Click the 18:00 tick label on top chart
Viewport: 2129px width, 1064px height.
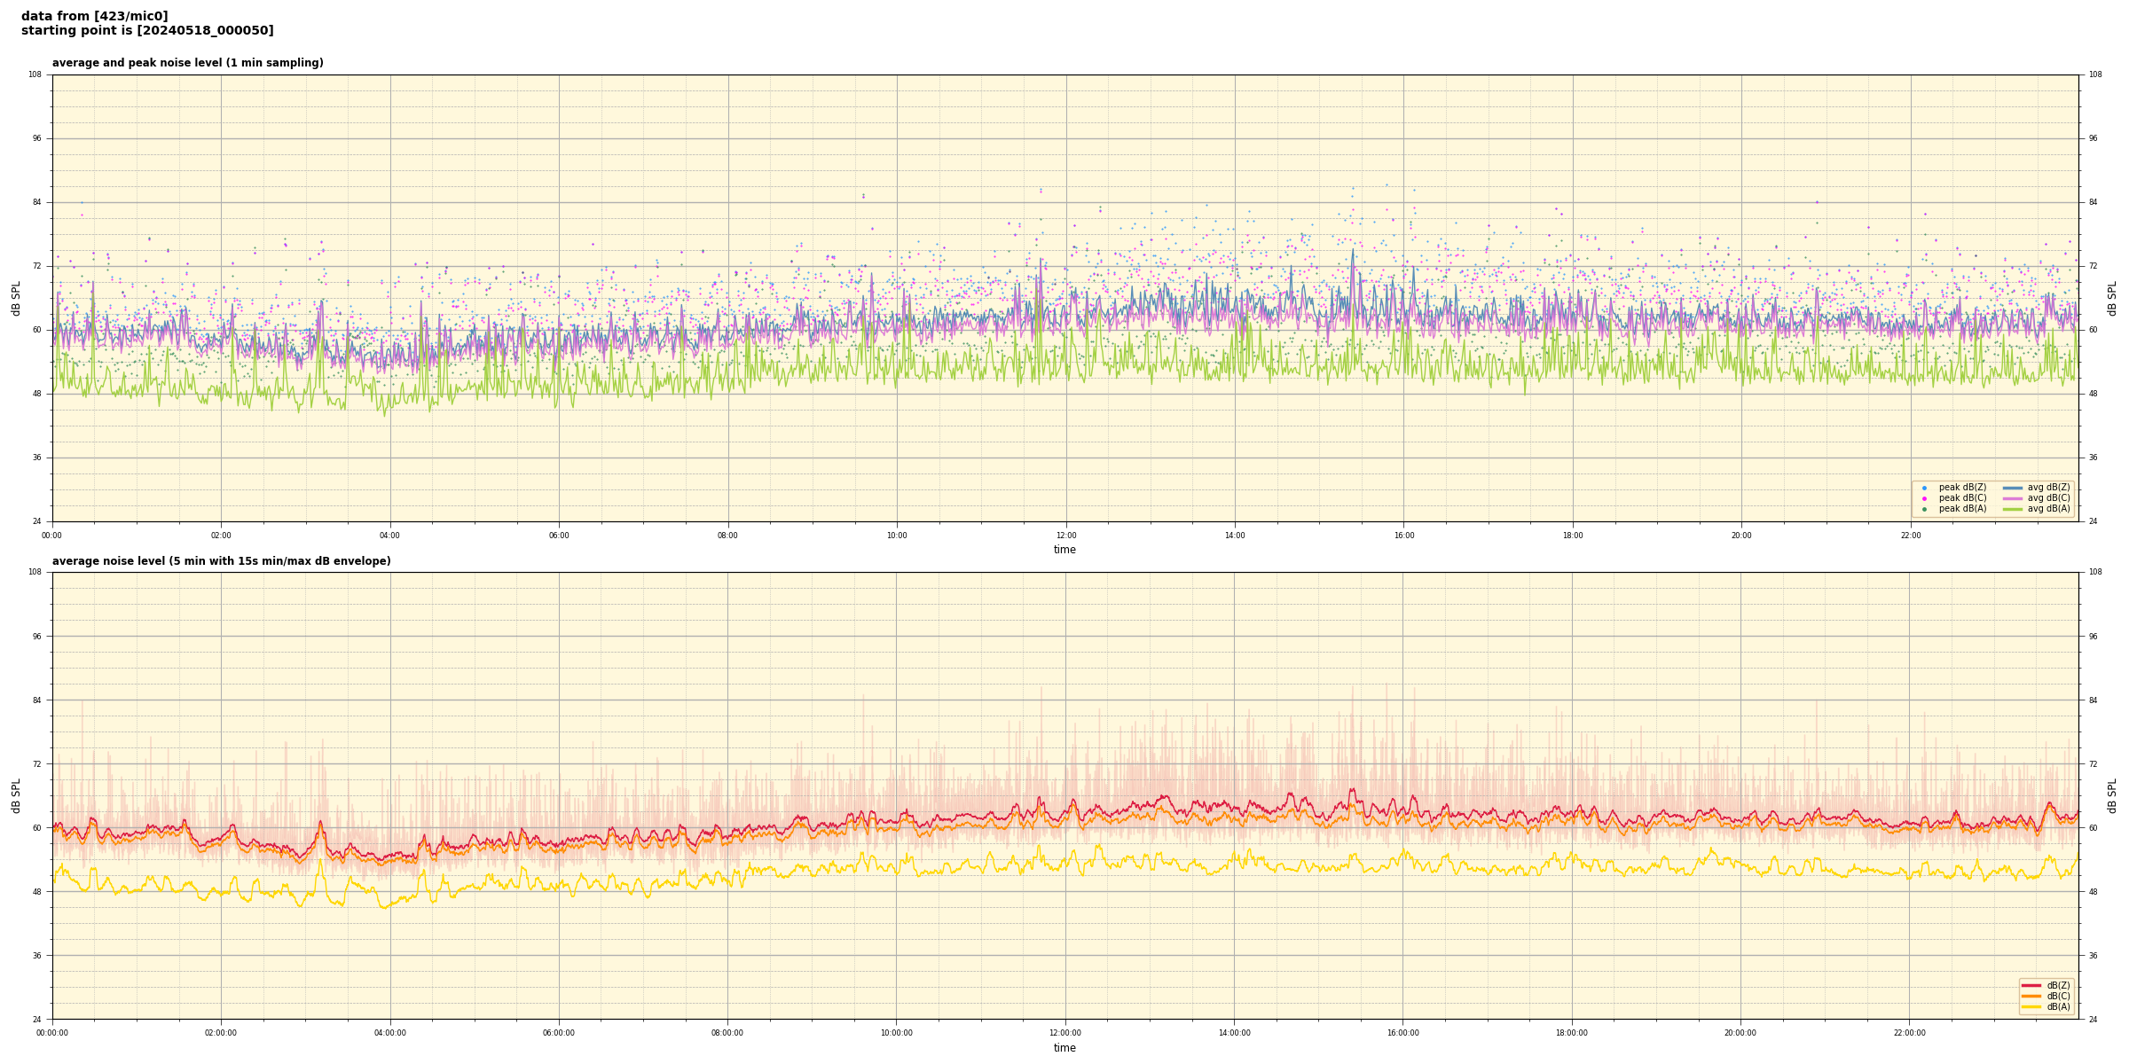coord(1573,536)
